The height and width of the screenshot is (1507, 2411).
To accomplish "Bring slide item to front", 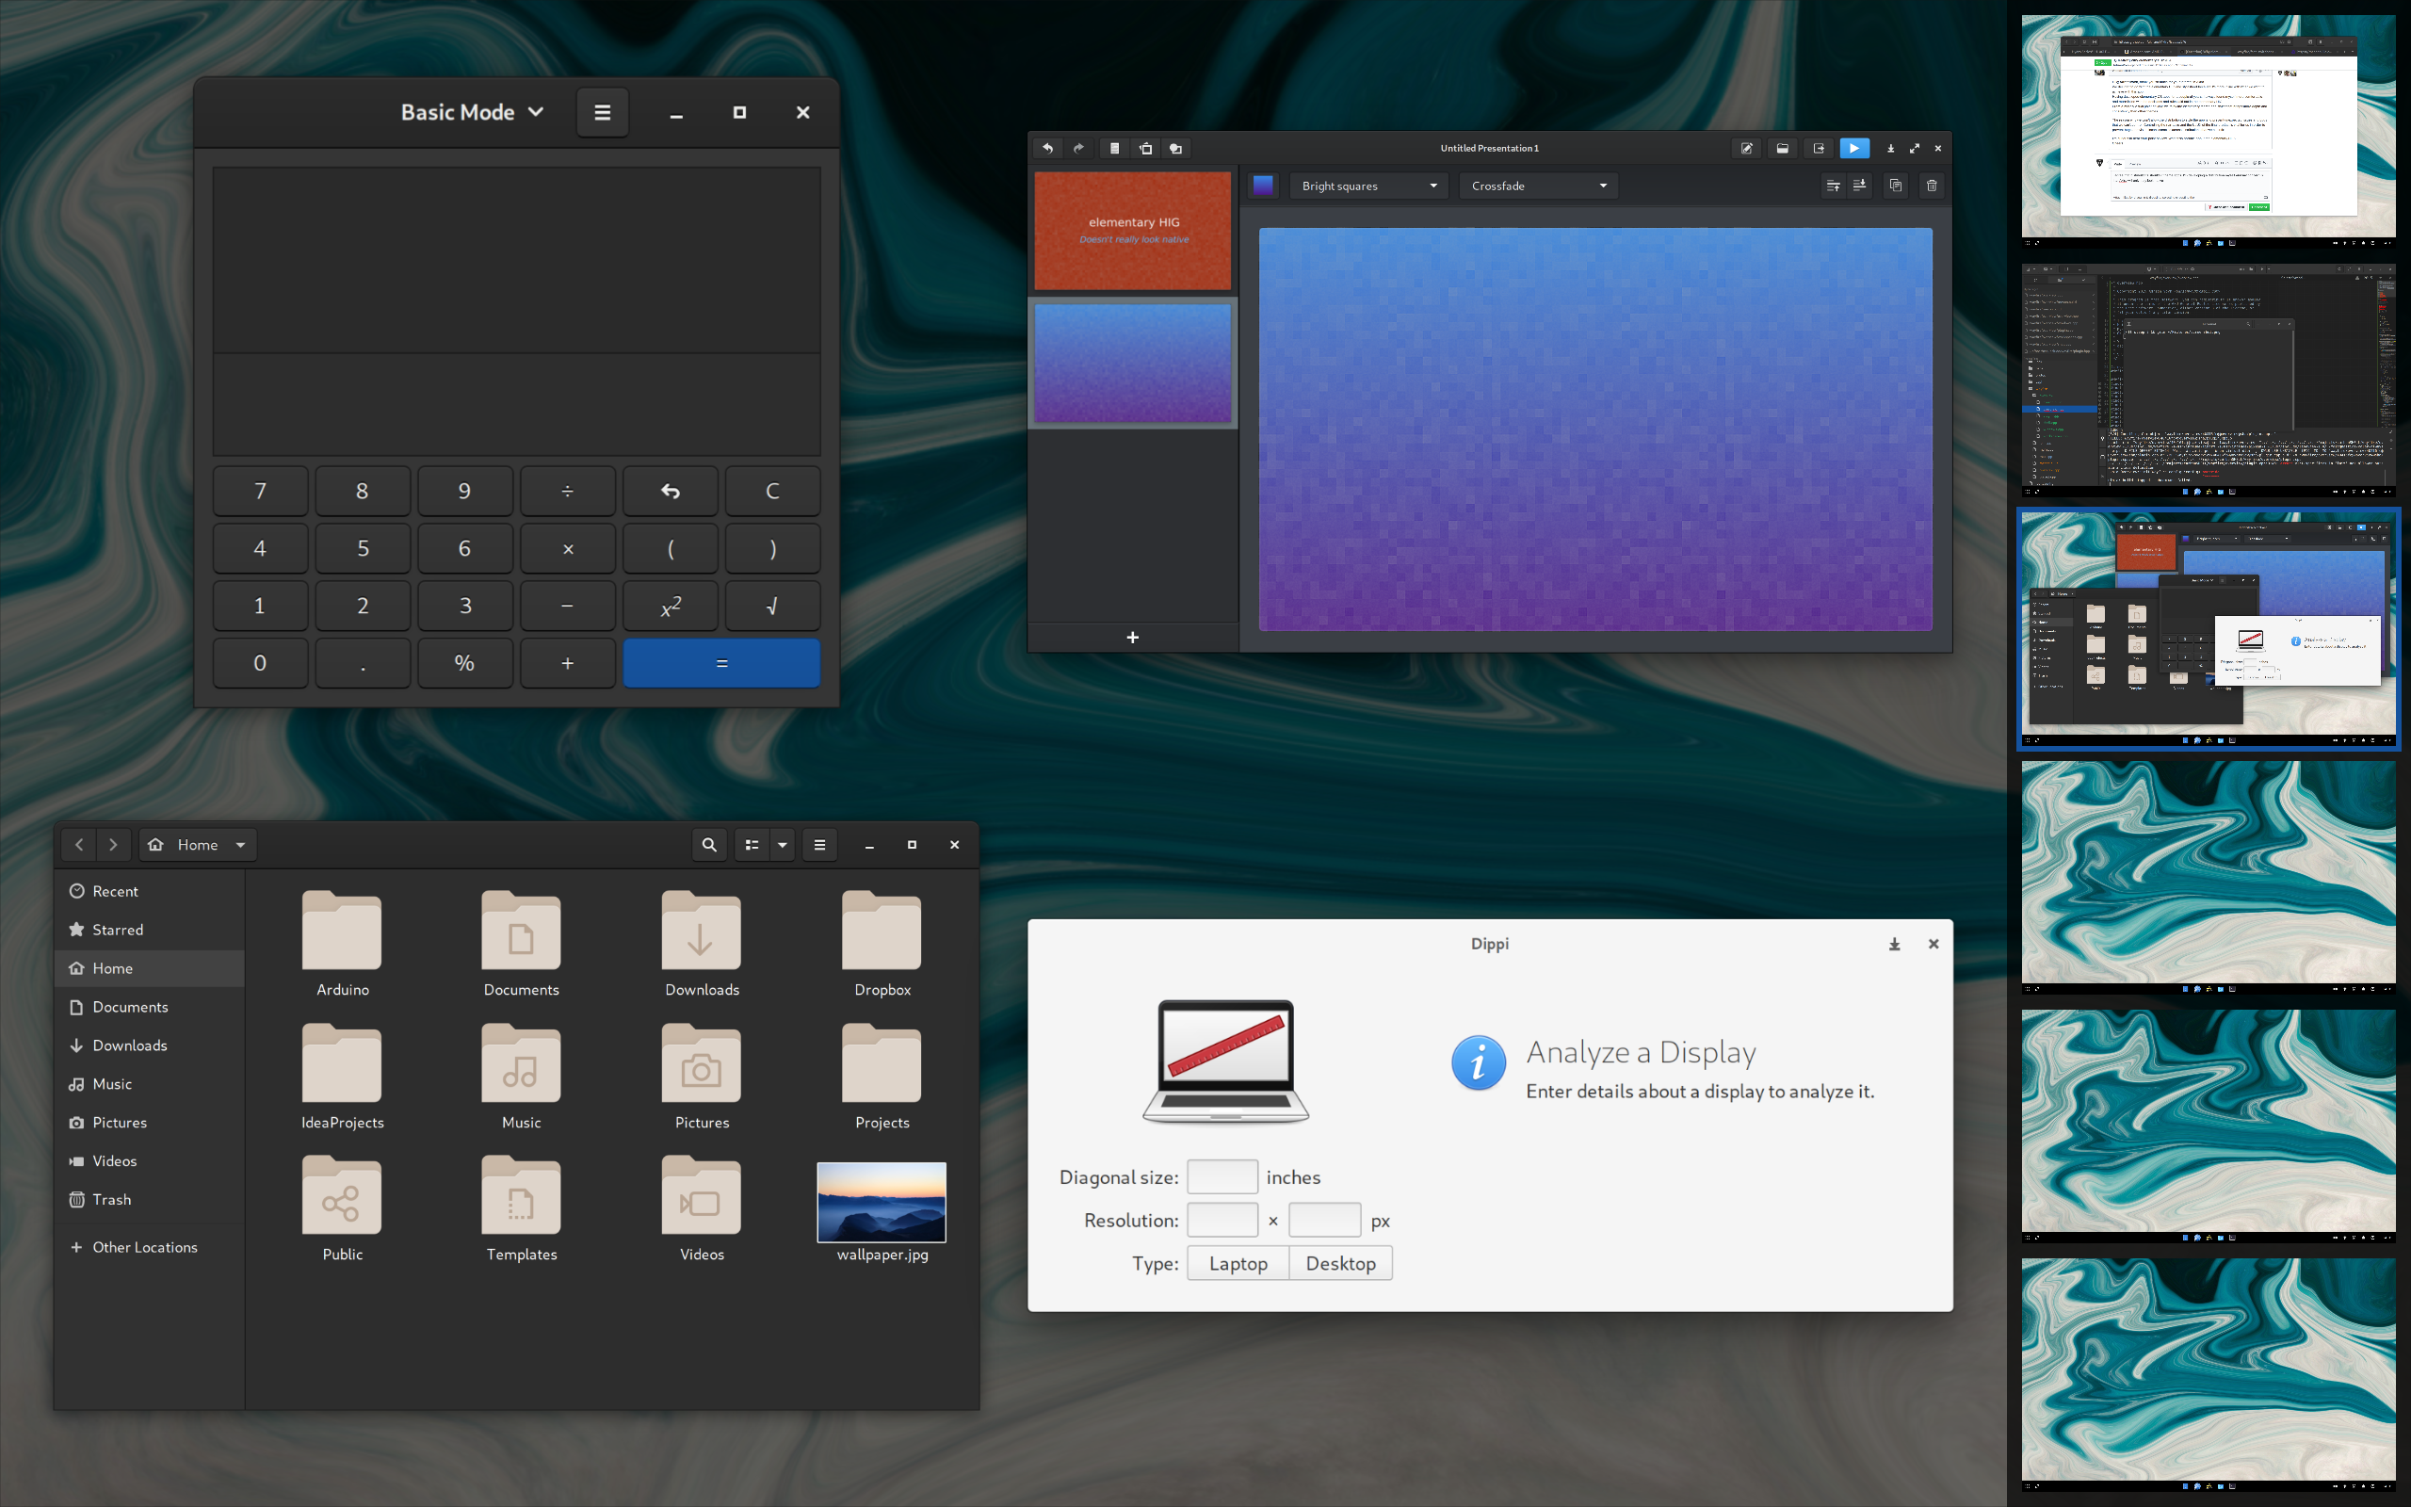I will [x=1833, y=186].
